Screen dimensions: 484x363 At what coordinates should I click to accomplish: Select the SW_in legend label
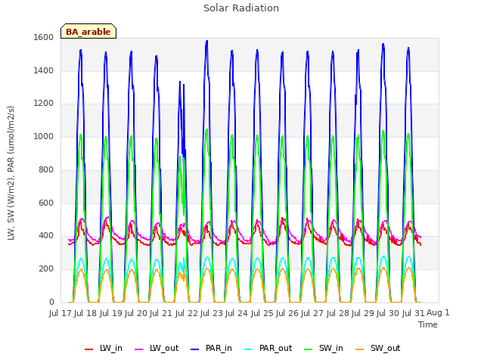(x=331, y=348)
